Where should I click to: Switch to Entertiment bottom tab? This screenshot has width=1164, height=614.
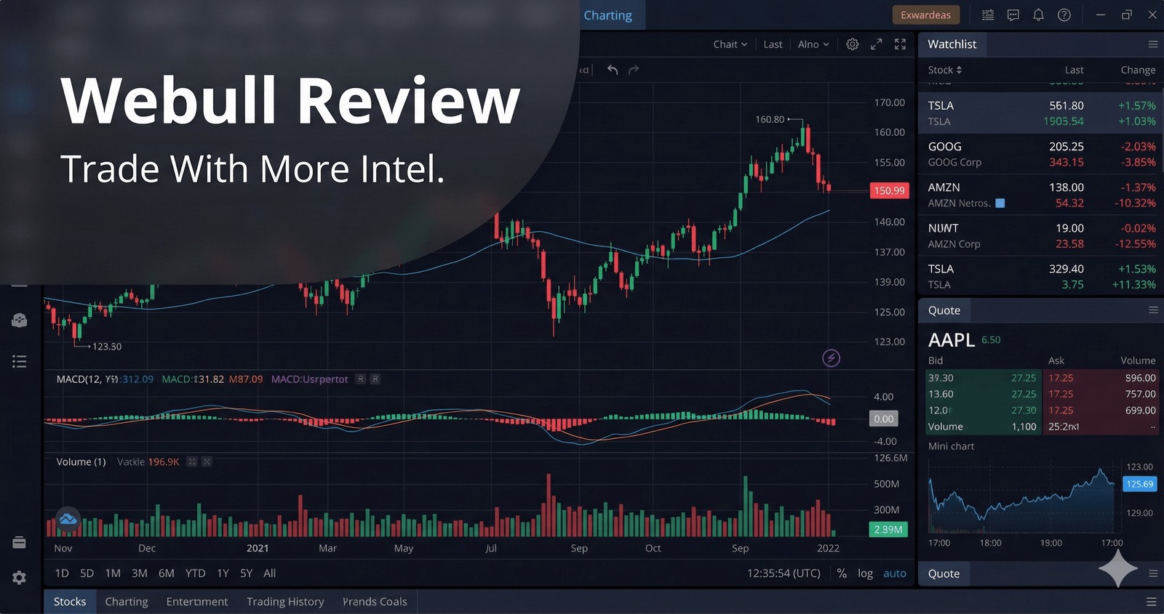coord(197,602)
